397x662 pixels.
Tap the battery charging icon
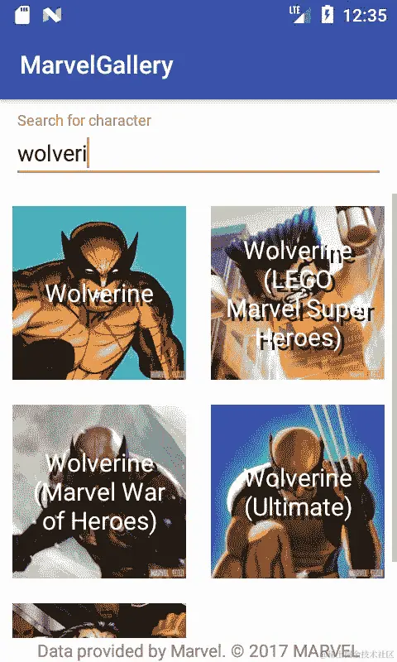pyautogui.click(x=328, y=15)
